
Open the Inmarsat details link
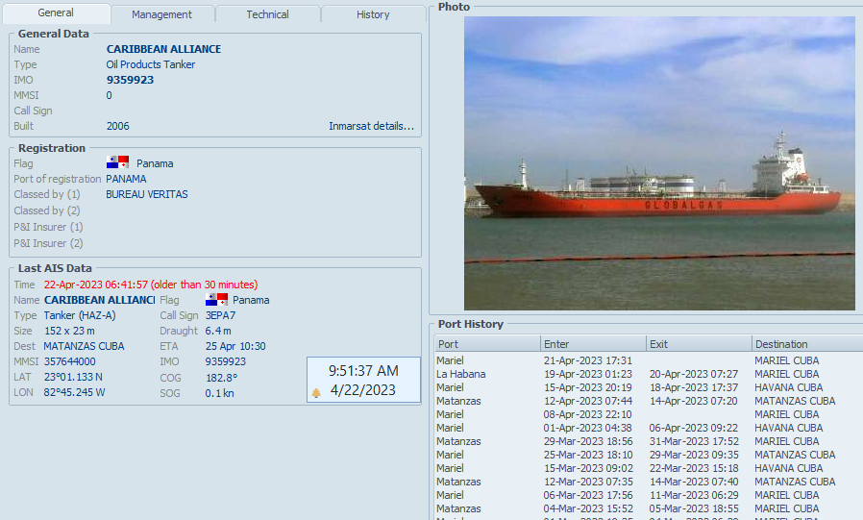[372, 126]
